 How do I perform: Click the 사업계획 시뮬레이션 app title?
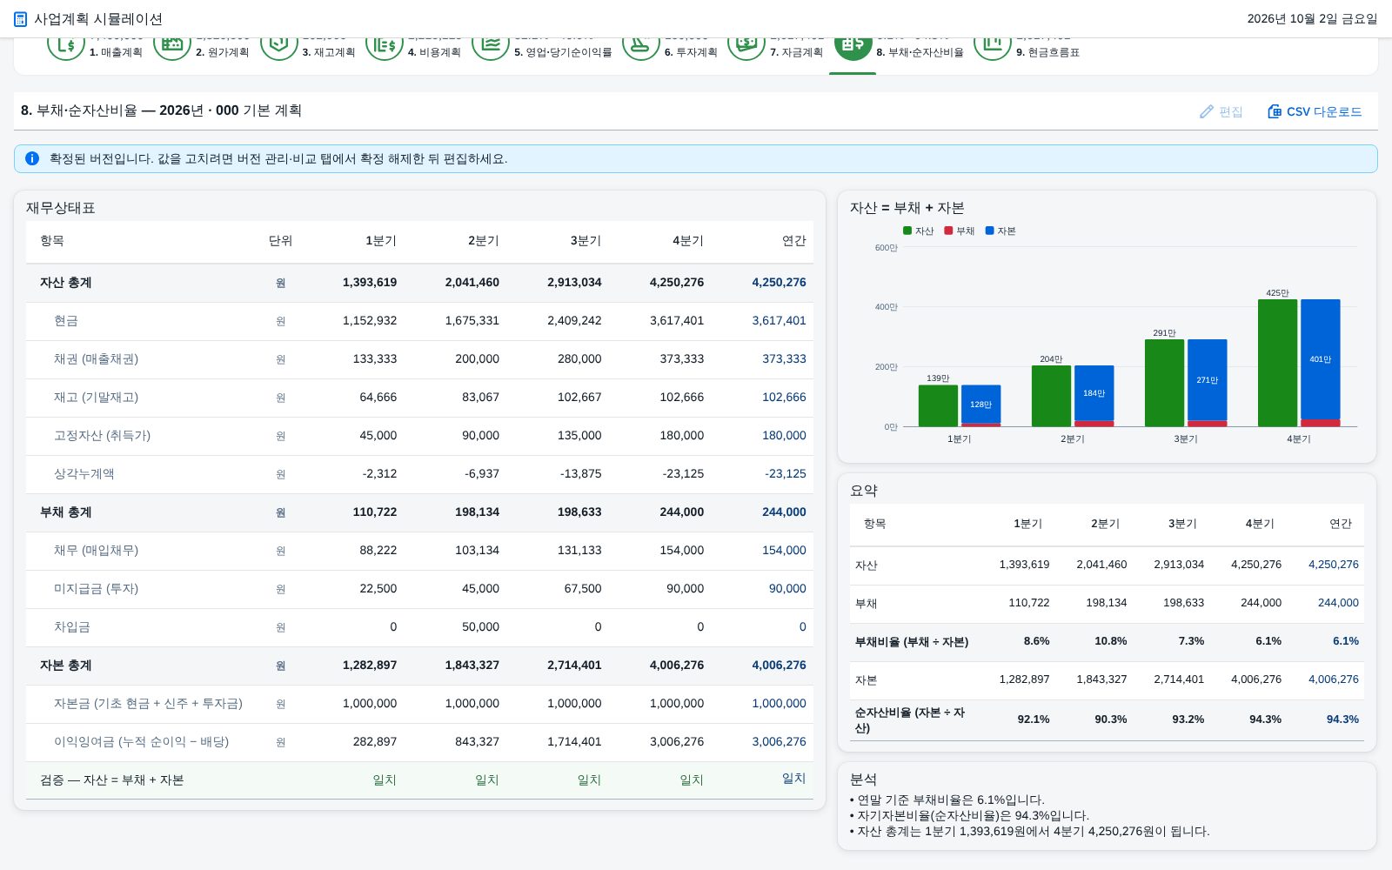pos(98,19)
